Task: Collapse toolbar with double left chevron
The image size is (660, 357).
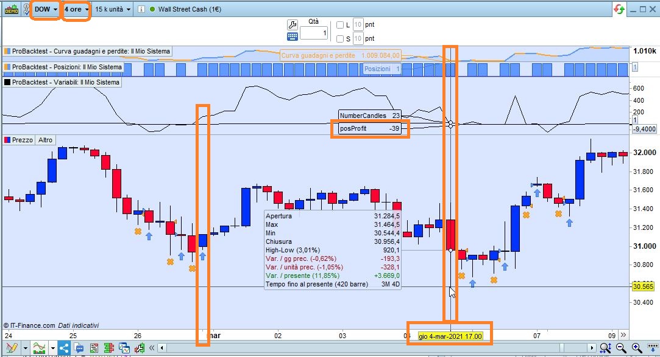Action: pyautogui.click(x=152, y=348)
